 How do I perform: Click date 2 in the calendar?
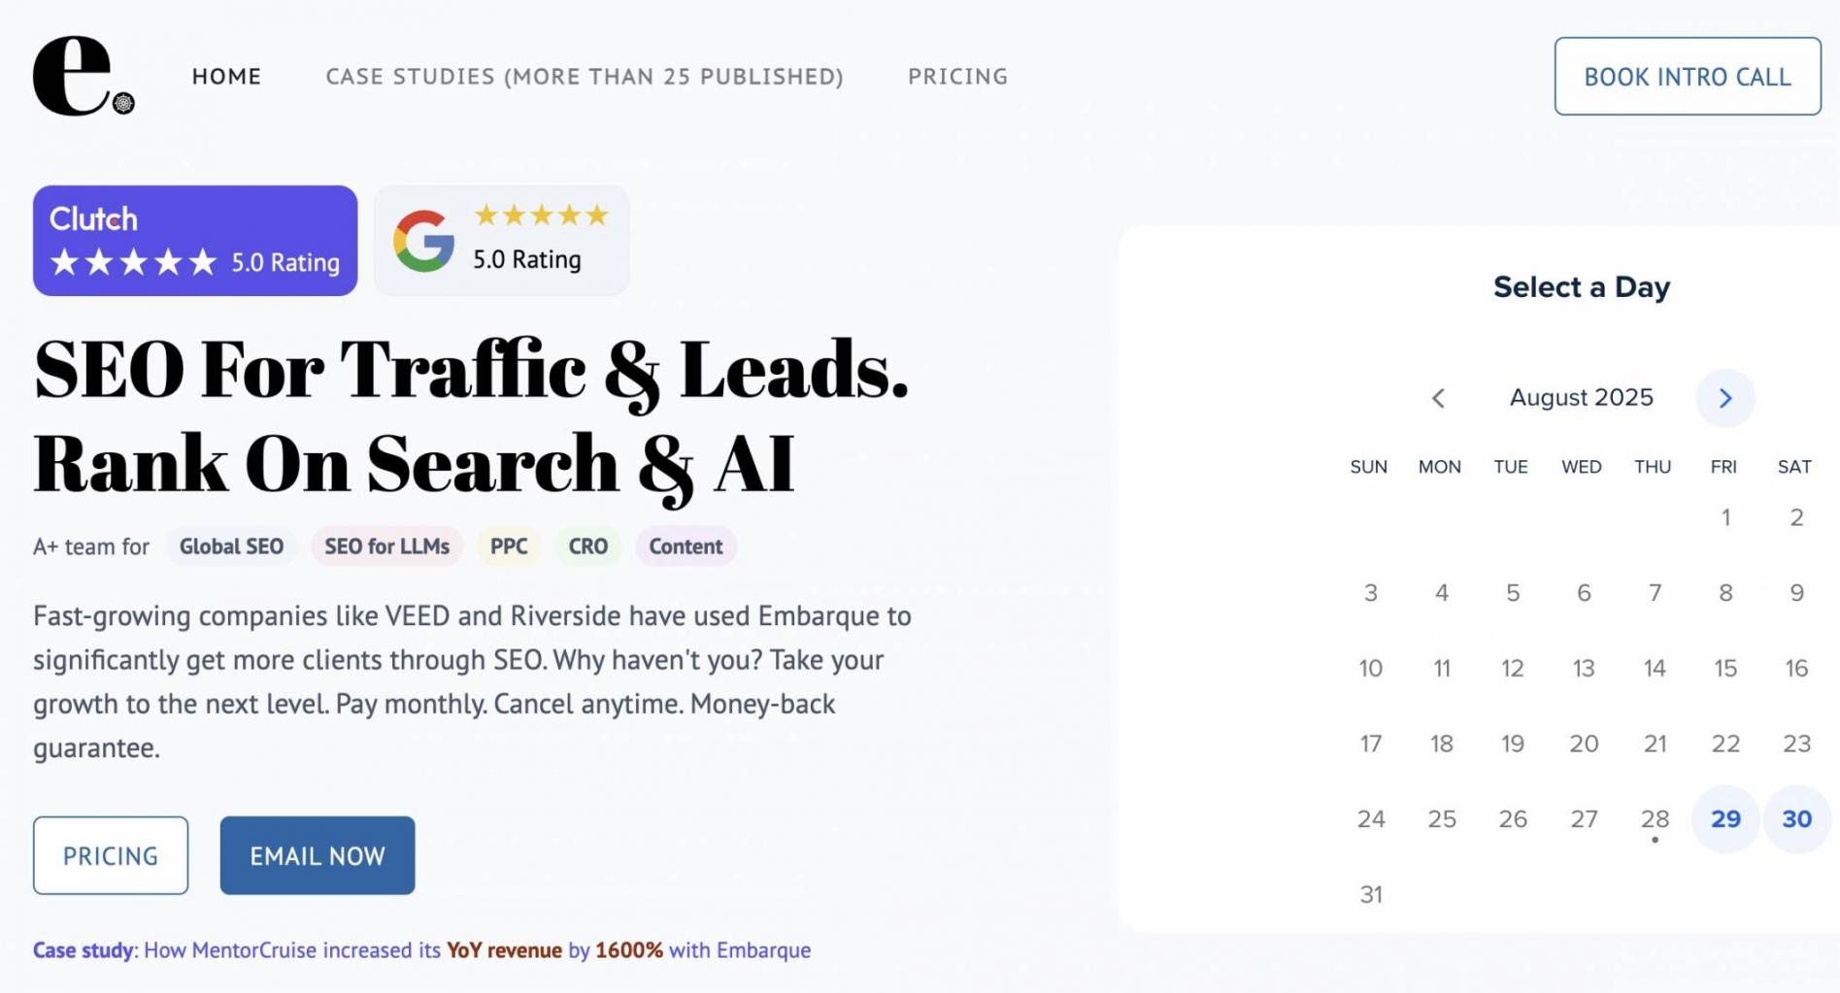1796,517
